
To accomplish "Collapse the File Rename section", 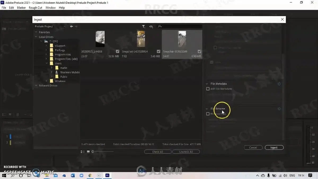I will (x=207, y=109).
